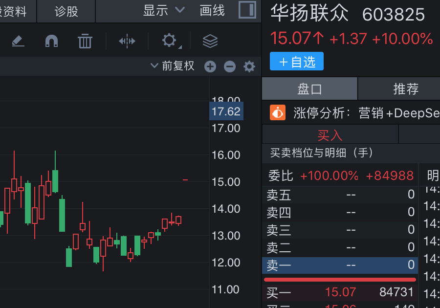Screen dimensions: 440x308
Task: Click the mirror-flip icon in drawing toolbar
Action: 127,41
